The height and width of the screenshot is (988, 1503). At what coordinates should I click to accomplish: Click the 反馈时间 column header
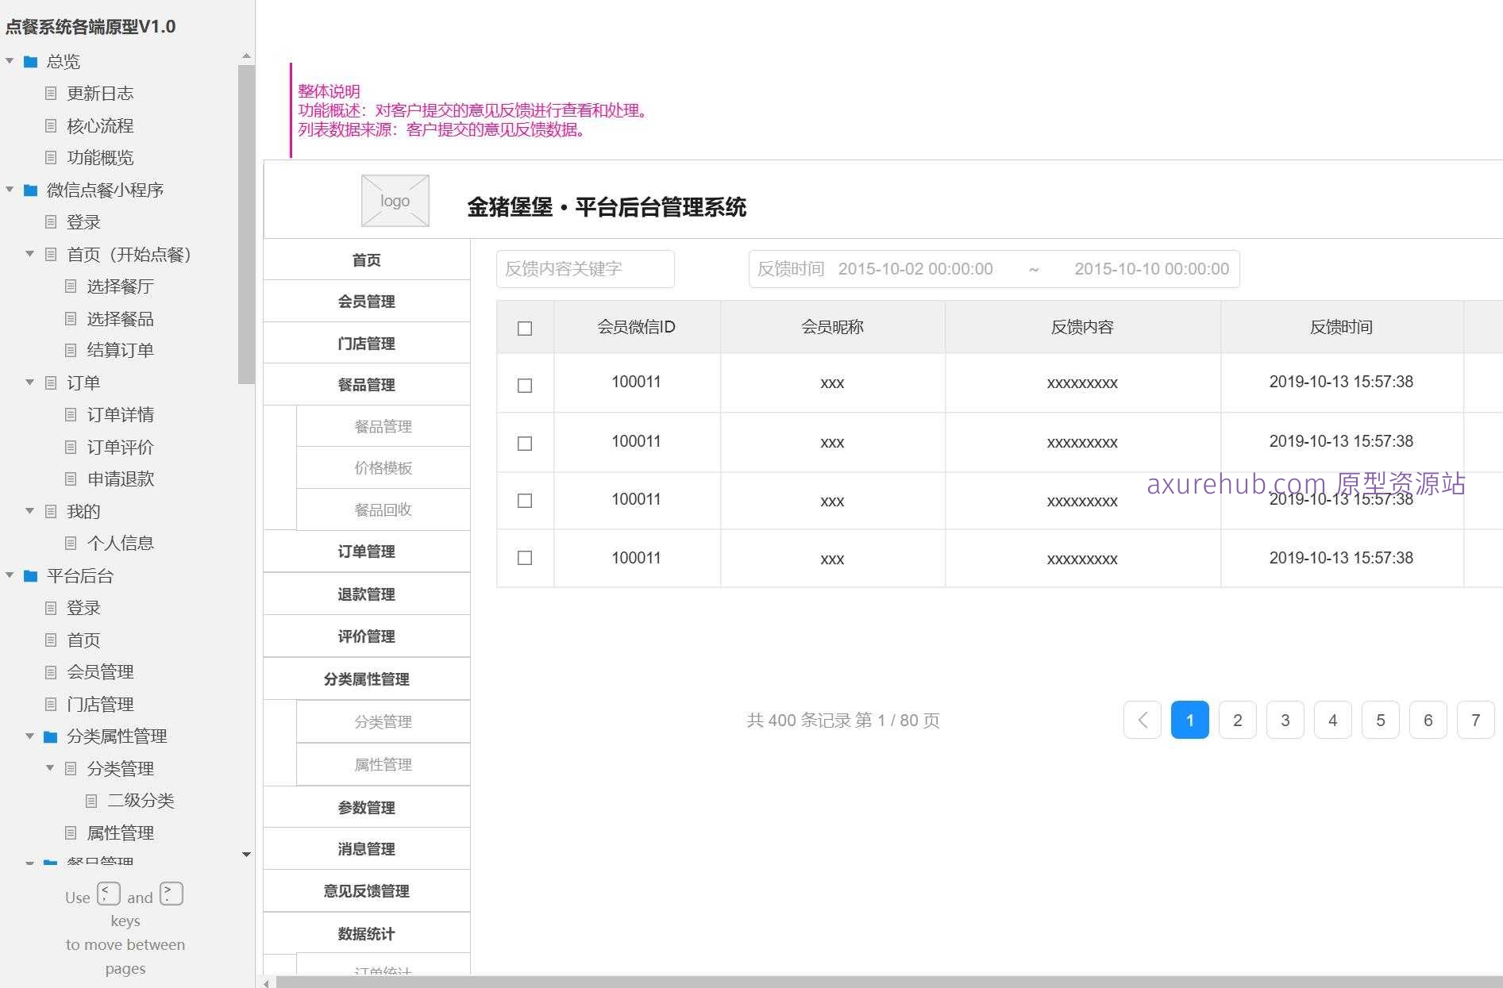pos(1342,327)
